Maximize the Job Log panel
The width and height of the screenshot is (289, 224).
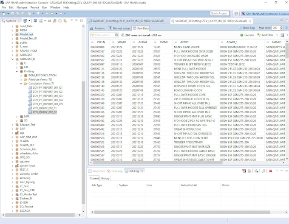click(287, 171)
